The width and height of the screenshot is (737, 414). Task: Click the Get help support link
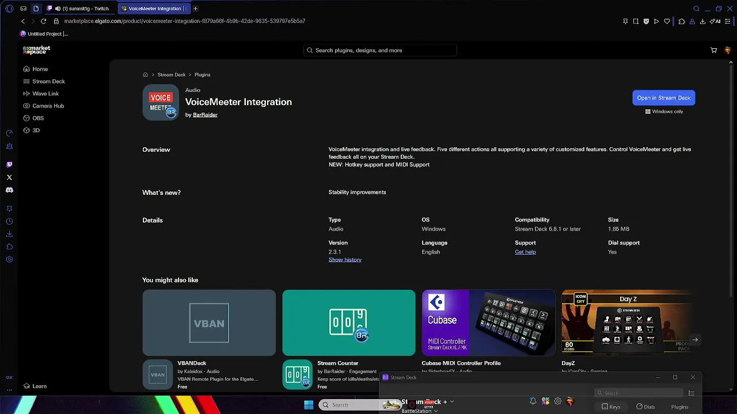pos(525,252)
